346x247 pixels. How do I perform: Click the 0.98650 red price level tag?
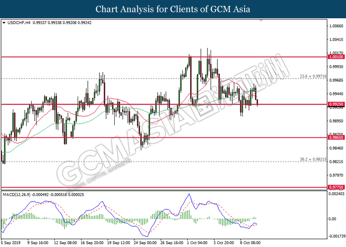pyautogui.click(x=336, y=137)
